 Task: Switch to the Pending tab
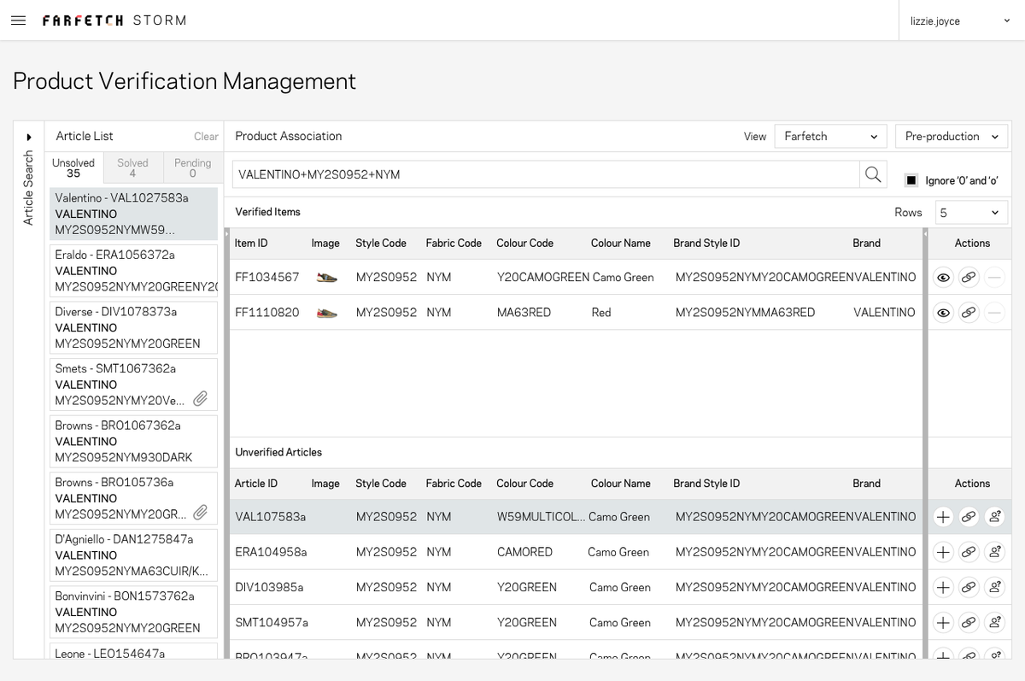tap(192, 167)
